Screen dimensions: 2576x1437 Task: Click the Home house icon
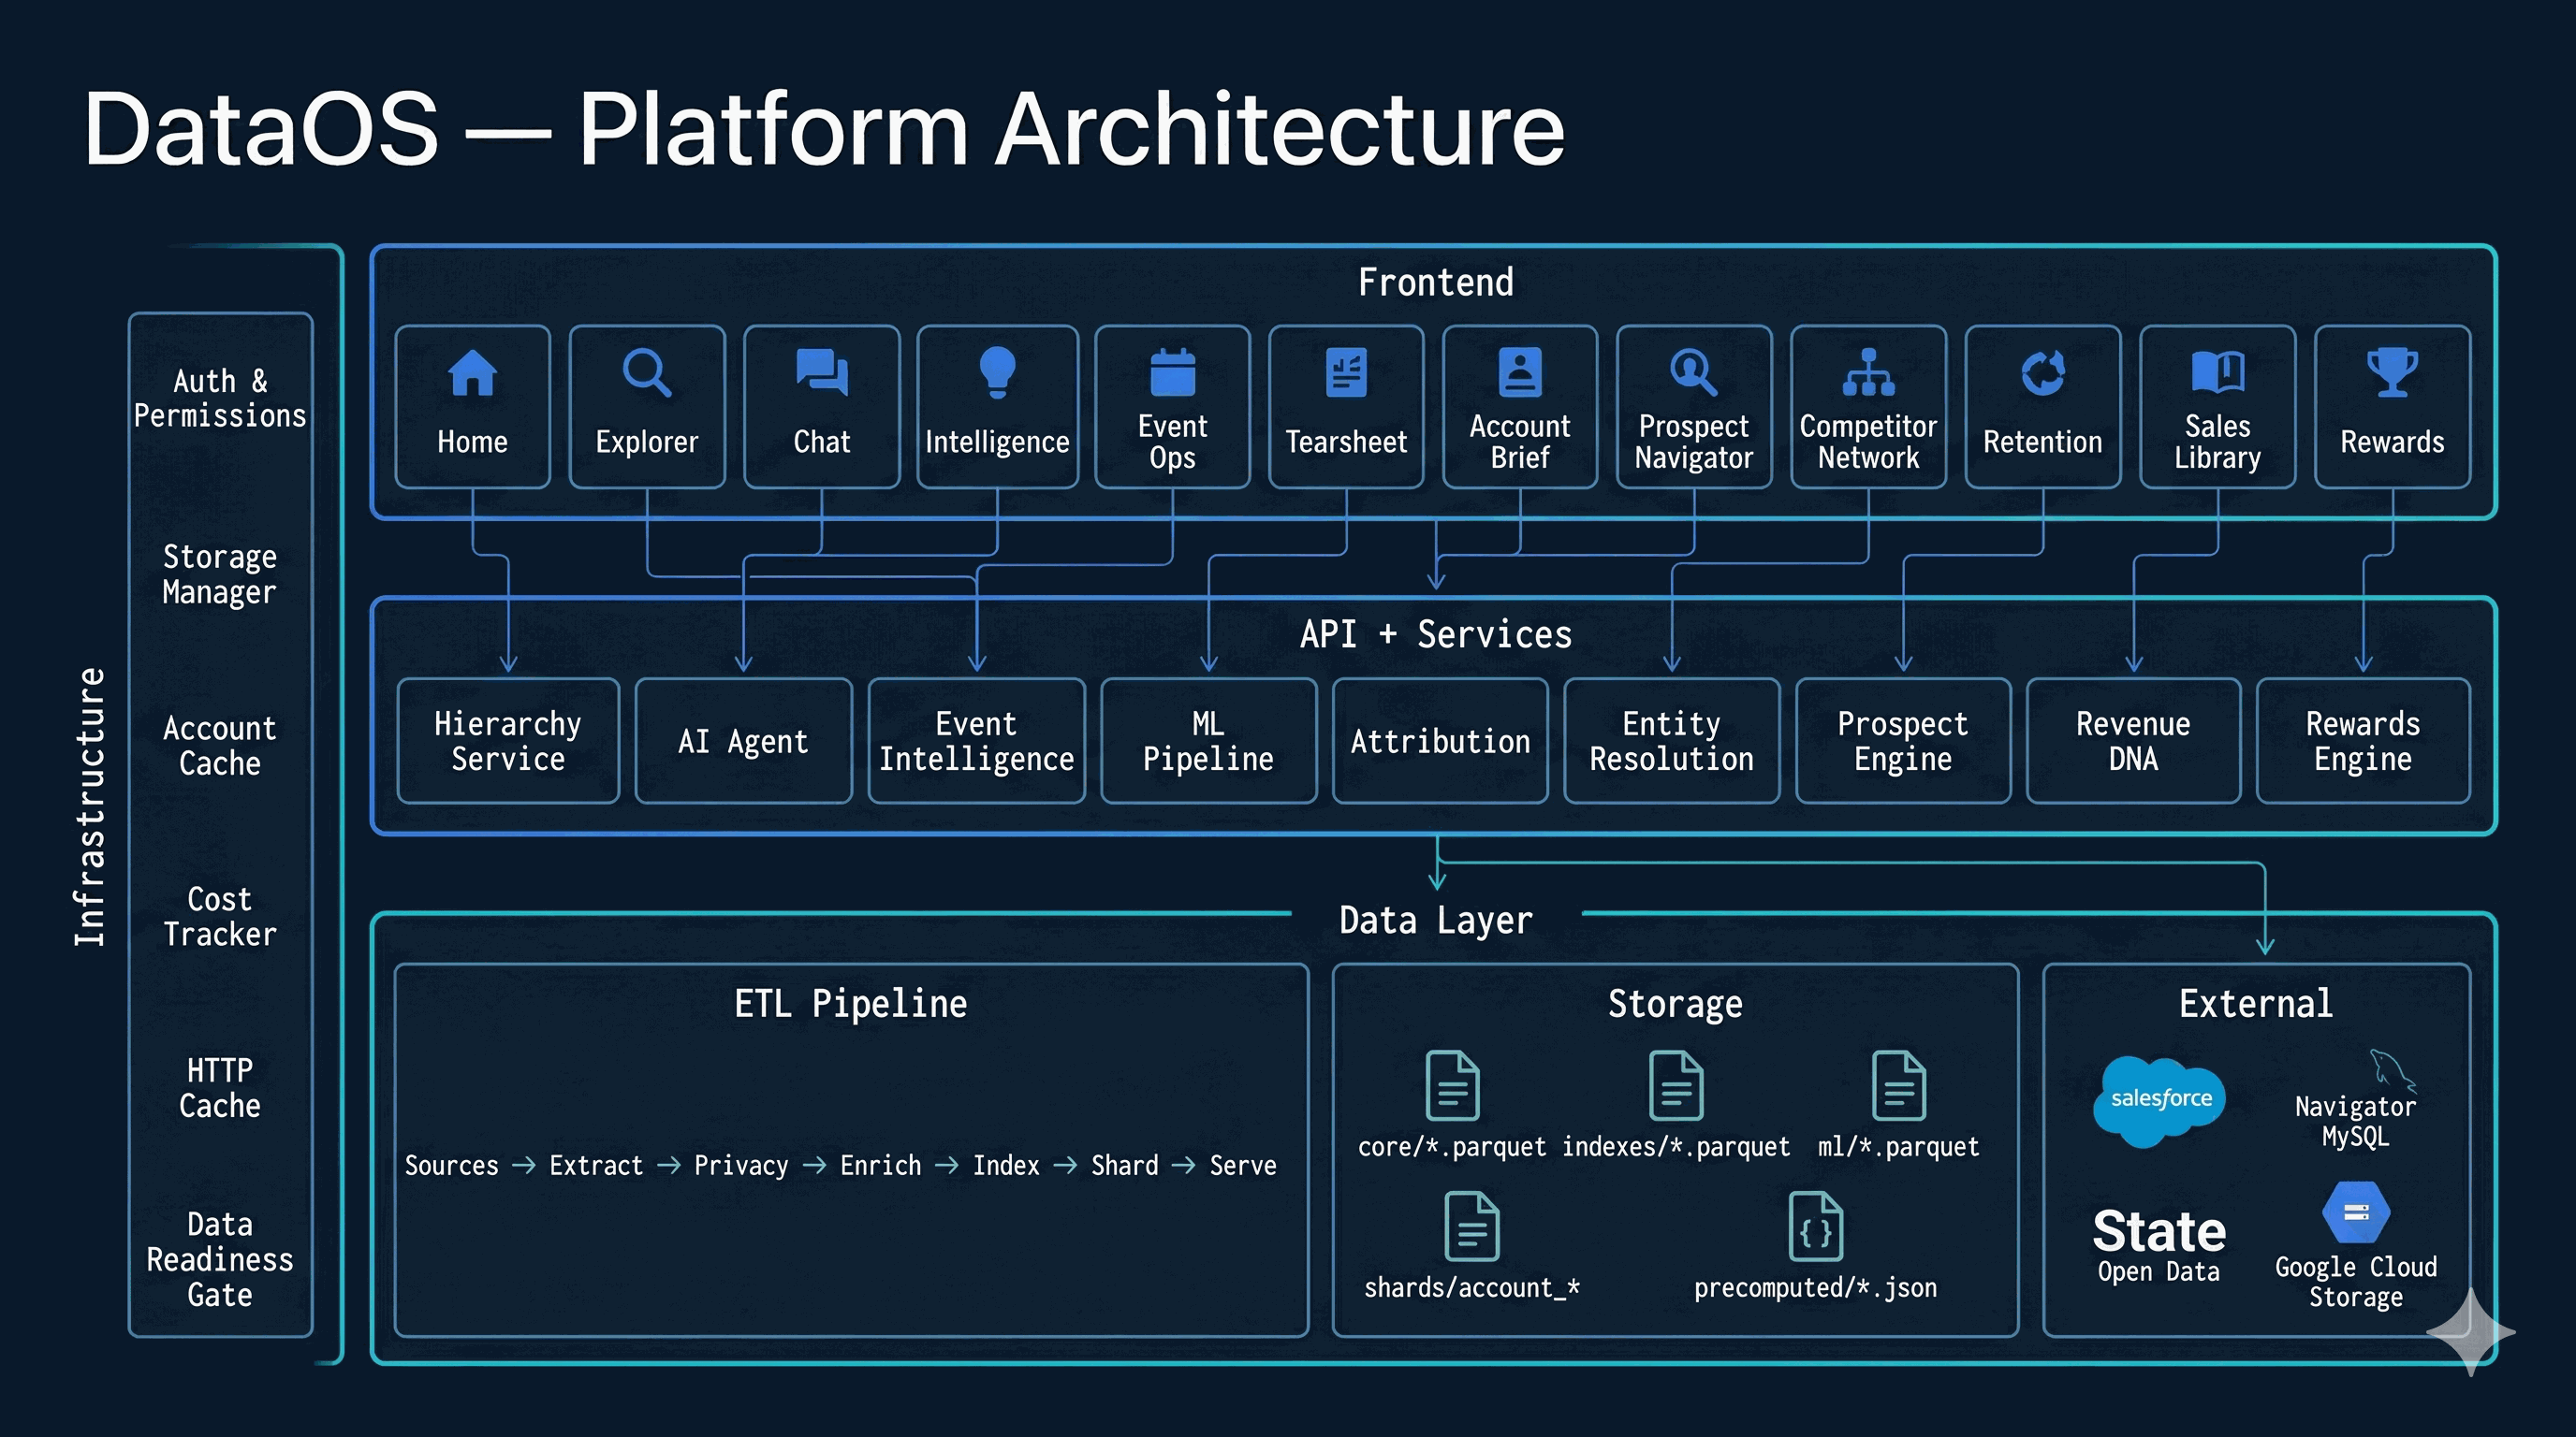point(472,373)
